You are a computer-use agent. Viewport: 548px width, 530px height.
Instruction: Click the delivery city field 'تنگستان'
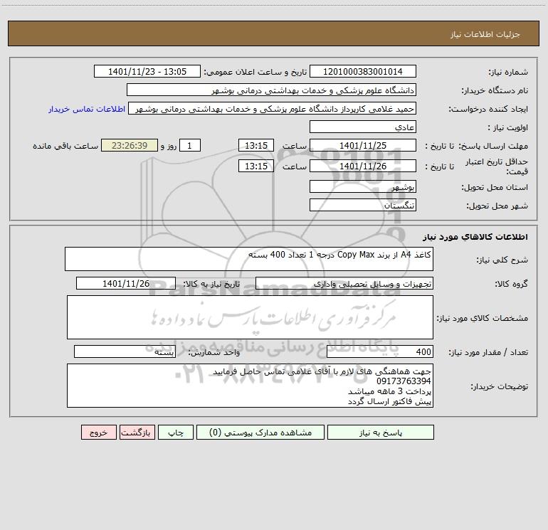click(363, 205)
